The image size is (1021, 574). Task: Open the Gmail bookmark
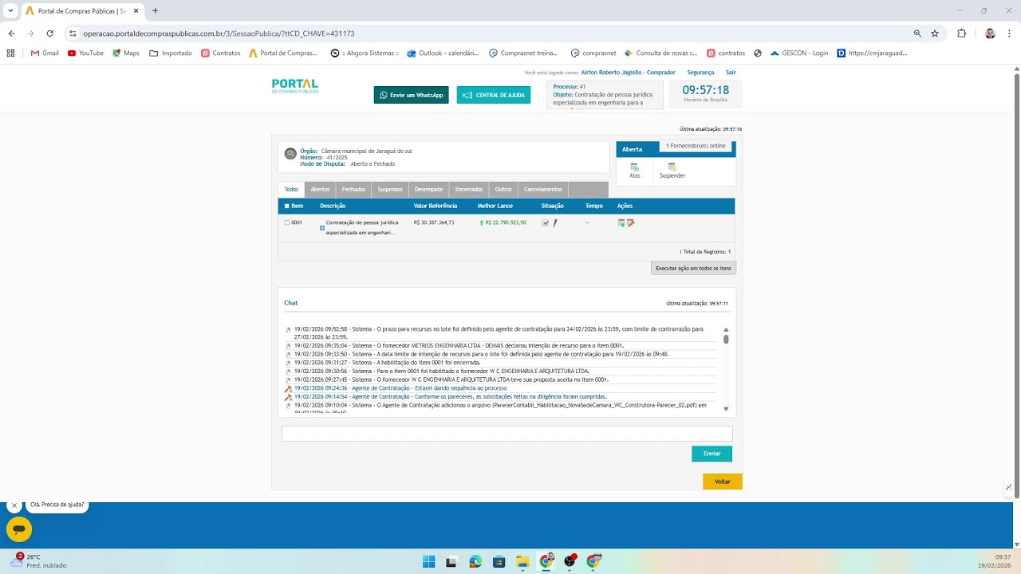(45, 53)
